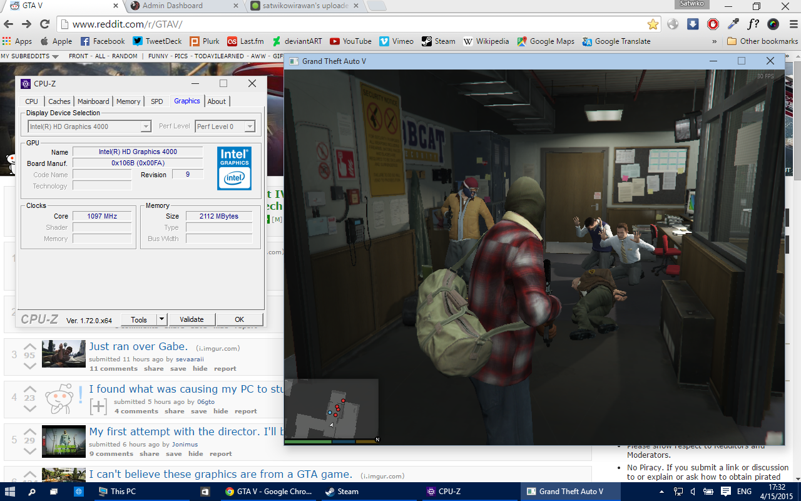This screenshot has width=801, height=501.
Task: Click the Validate button in CPU-Z
Action: coord(191,319)
